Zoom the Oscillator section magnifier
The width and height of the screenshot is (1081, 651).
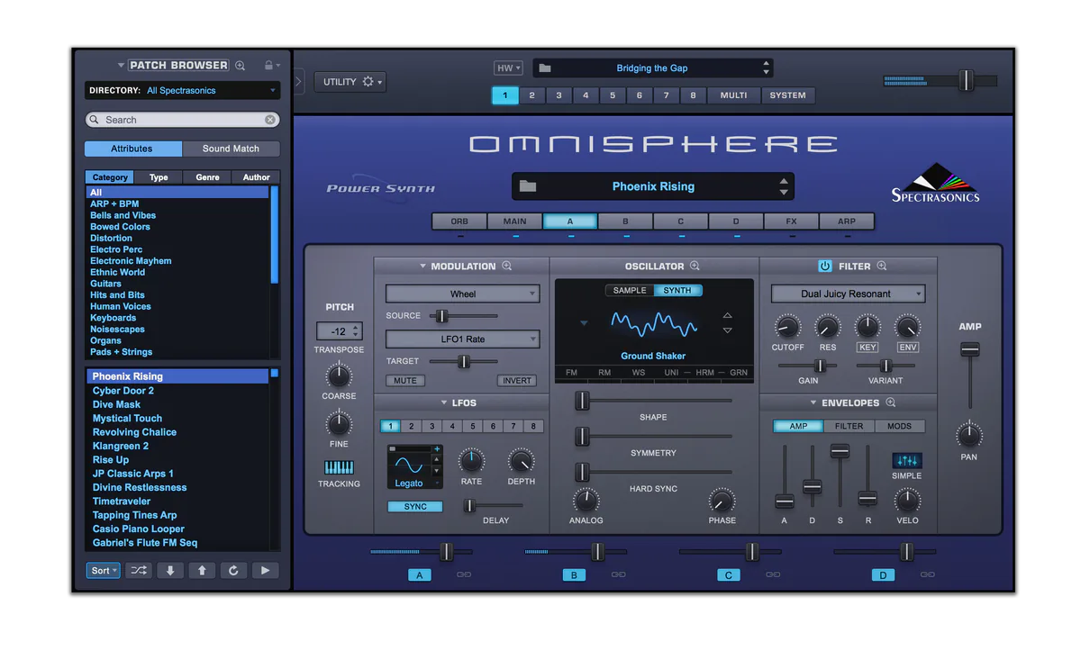(x=695, y=267)
